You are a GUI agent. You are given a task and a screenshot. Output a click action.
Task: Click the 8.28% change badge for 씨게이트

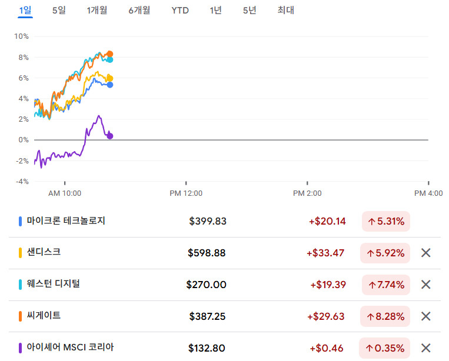pyautogui.click(x=385, y=316)
